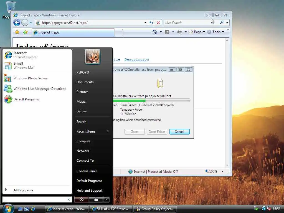Expand shutdown options arrow
Image resolution: width=284 pixels, height=213 pixels.
(x=106, y=199)
